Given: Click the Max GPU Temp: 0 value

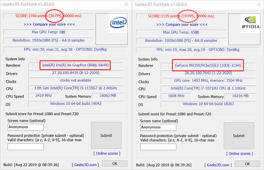Looking at the screenshot, I should (48, 32).
